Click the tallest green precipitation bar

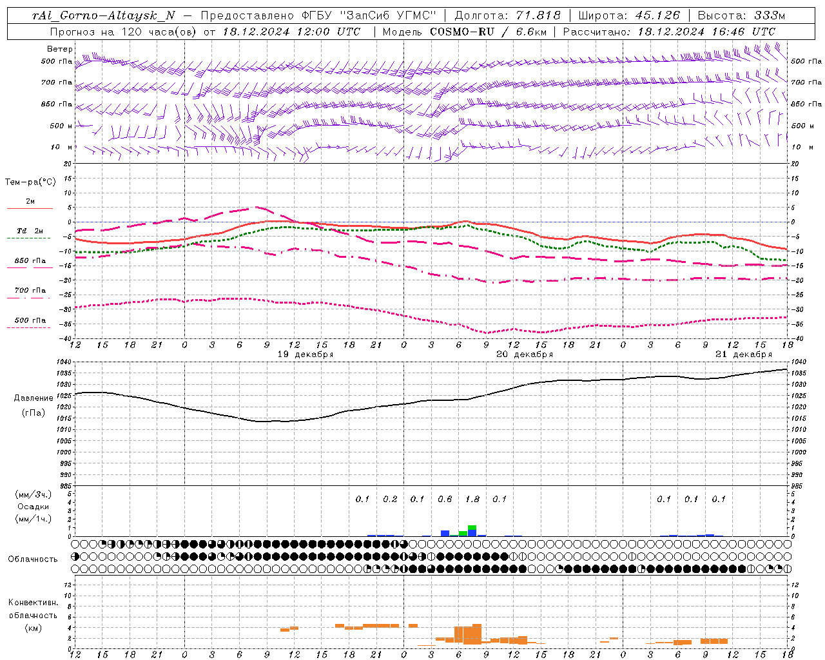tap(472, 527)
